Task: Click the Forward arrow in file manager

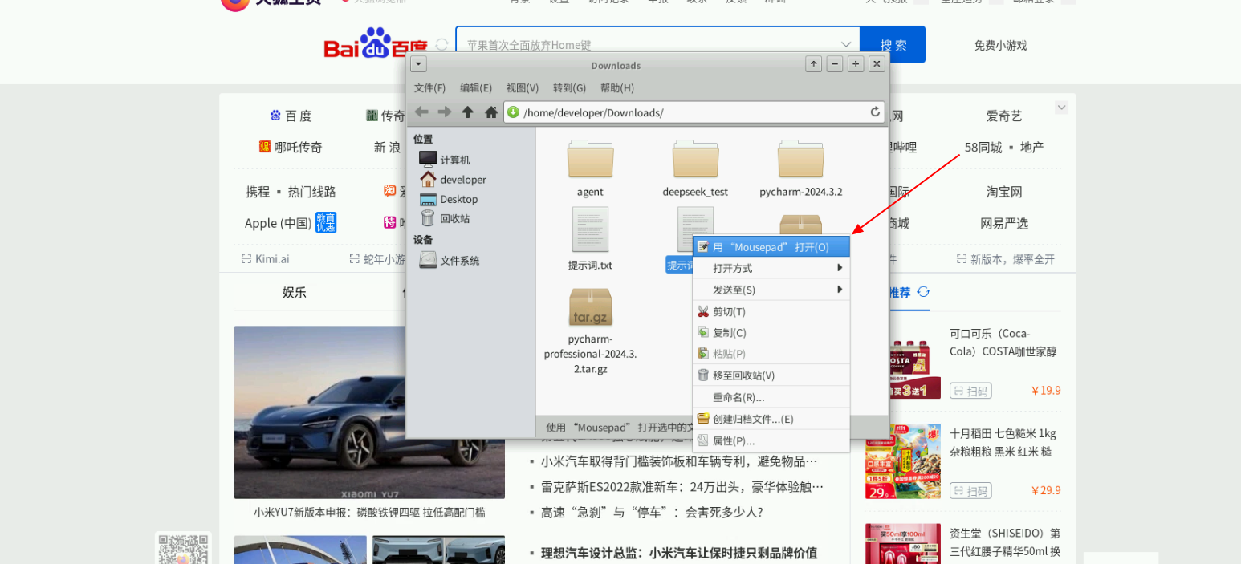Action: (x=444, y=112)
